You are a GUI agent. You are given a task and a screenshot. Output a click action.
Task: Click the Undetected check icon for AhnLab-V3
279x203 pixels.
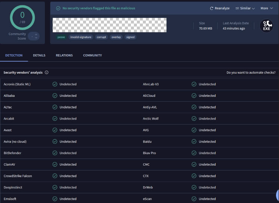(x=194, y=84)
